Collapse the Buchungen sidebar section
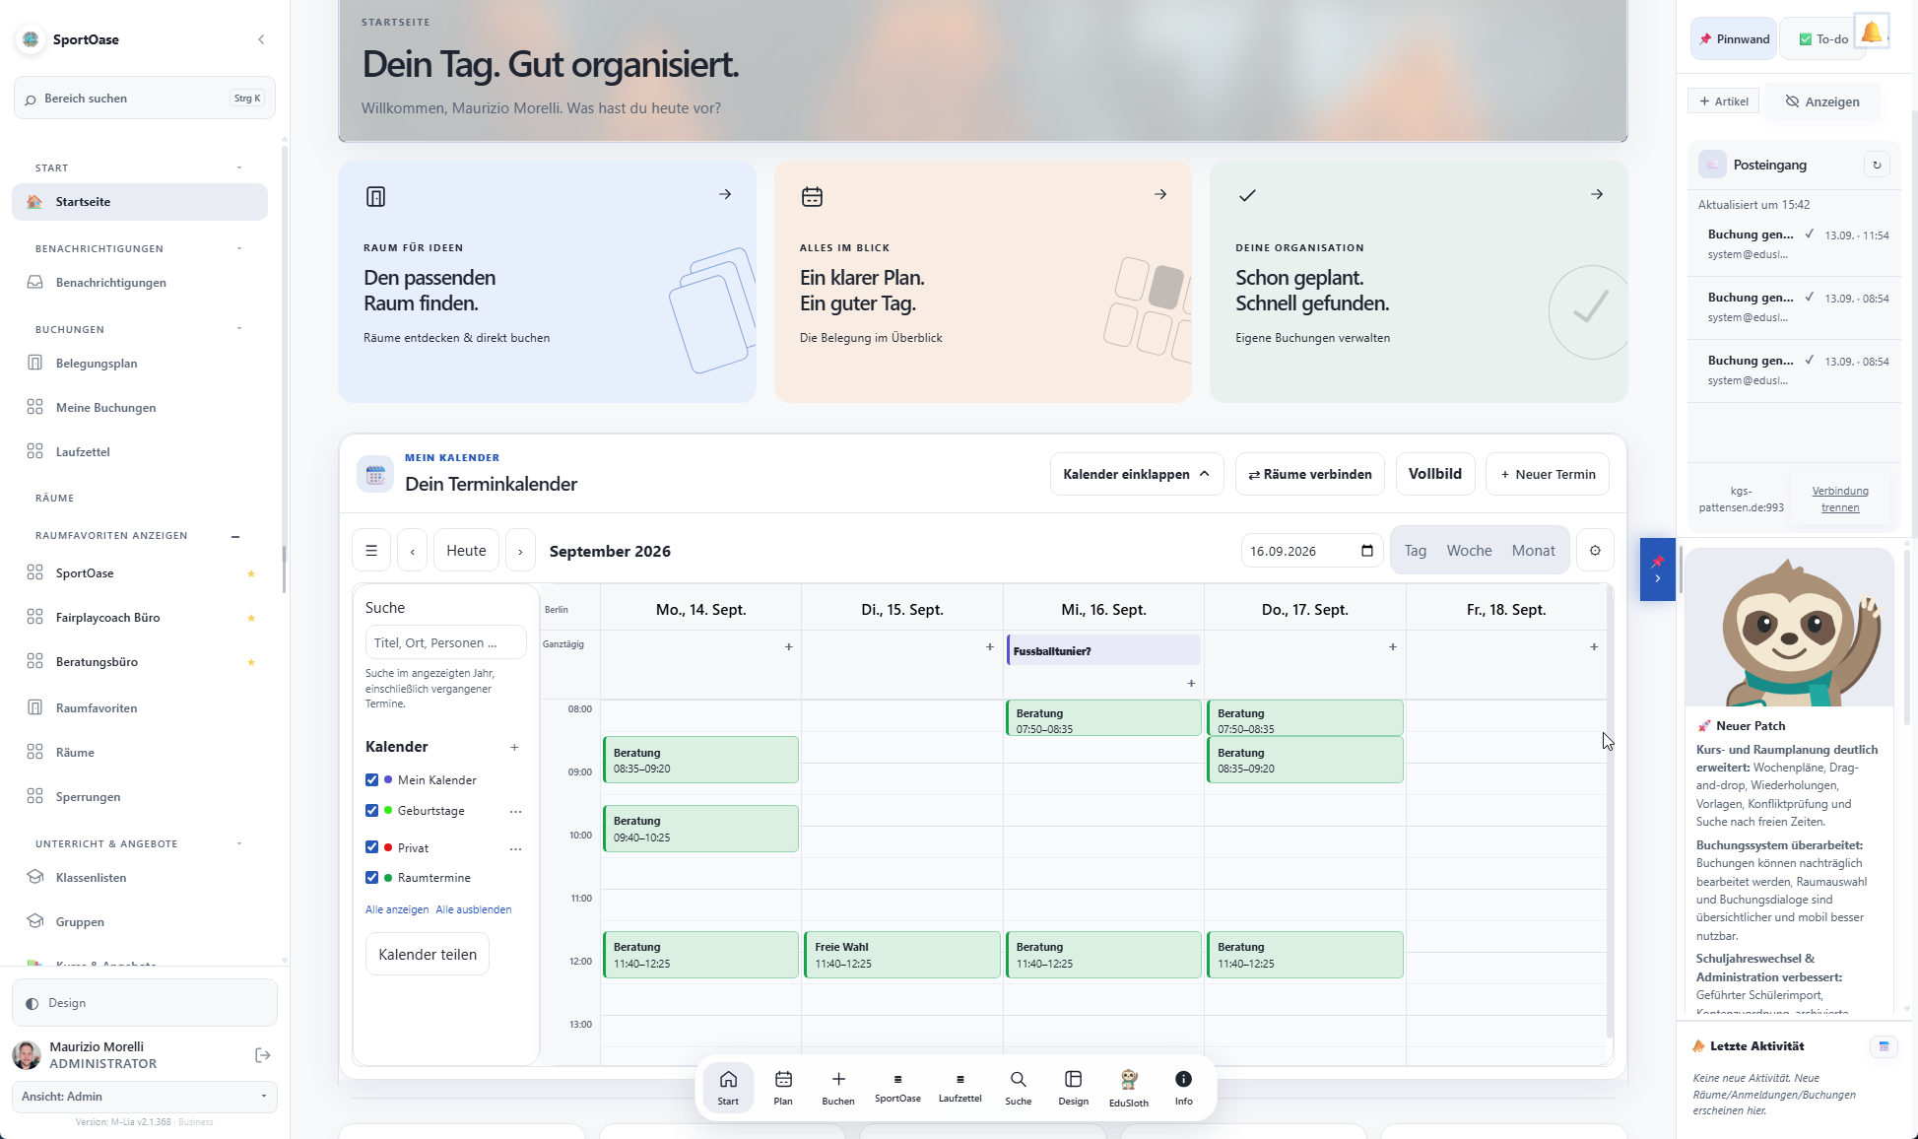The image size is (1918, 1139). 239,329
